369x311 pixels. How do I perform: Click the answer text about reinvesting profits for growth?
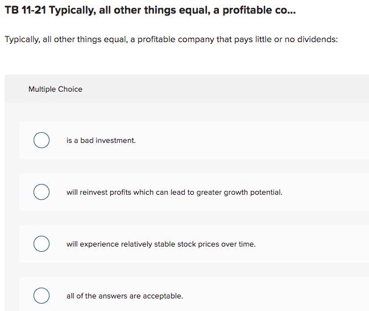pos(174,192)
